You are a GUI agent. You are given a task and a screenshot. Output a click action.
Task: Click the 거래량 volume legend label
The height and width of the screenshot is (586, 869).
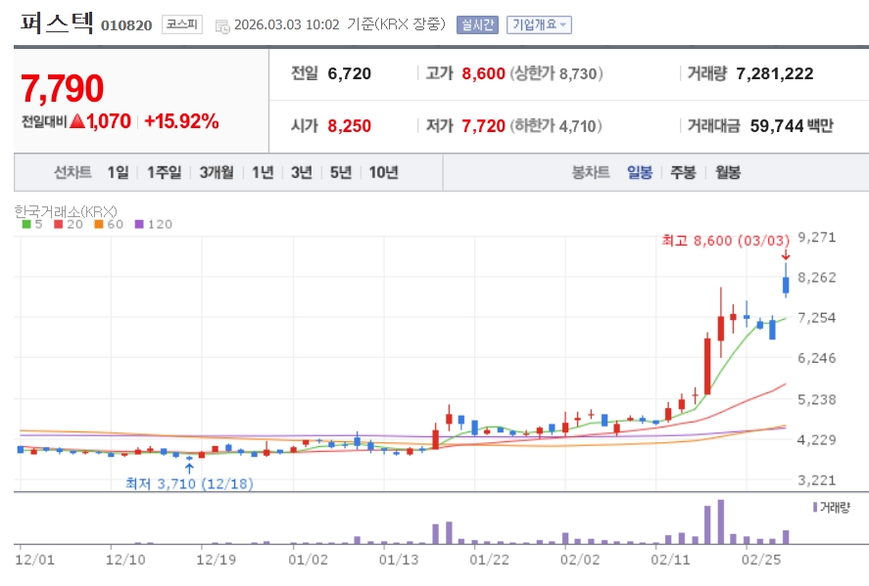point(832,508)
